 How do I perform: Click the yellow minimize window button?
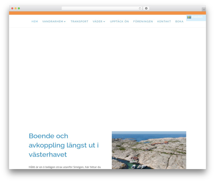(15, 8)
